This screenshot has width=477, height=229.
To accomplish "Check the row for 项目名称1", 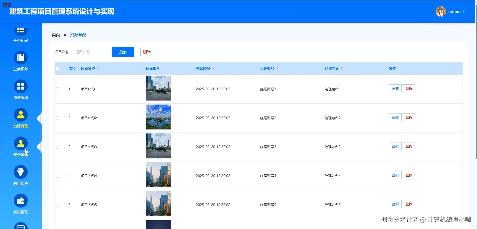I will coord(58,89).
